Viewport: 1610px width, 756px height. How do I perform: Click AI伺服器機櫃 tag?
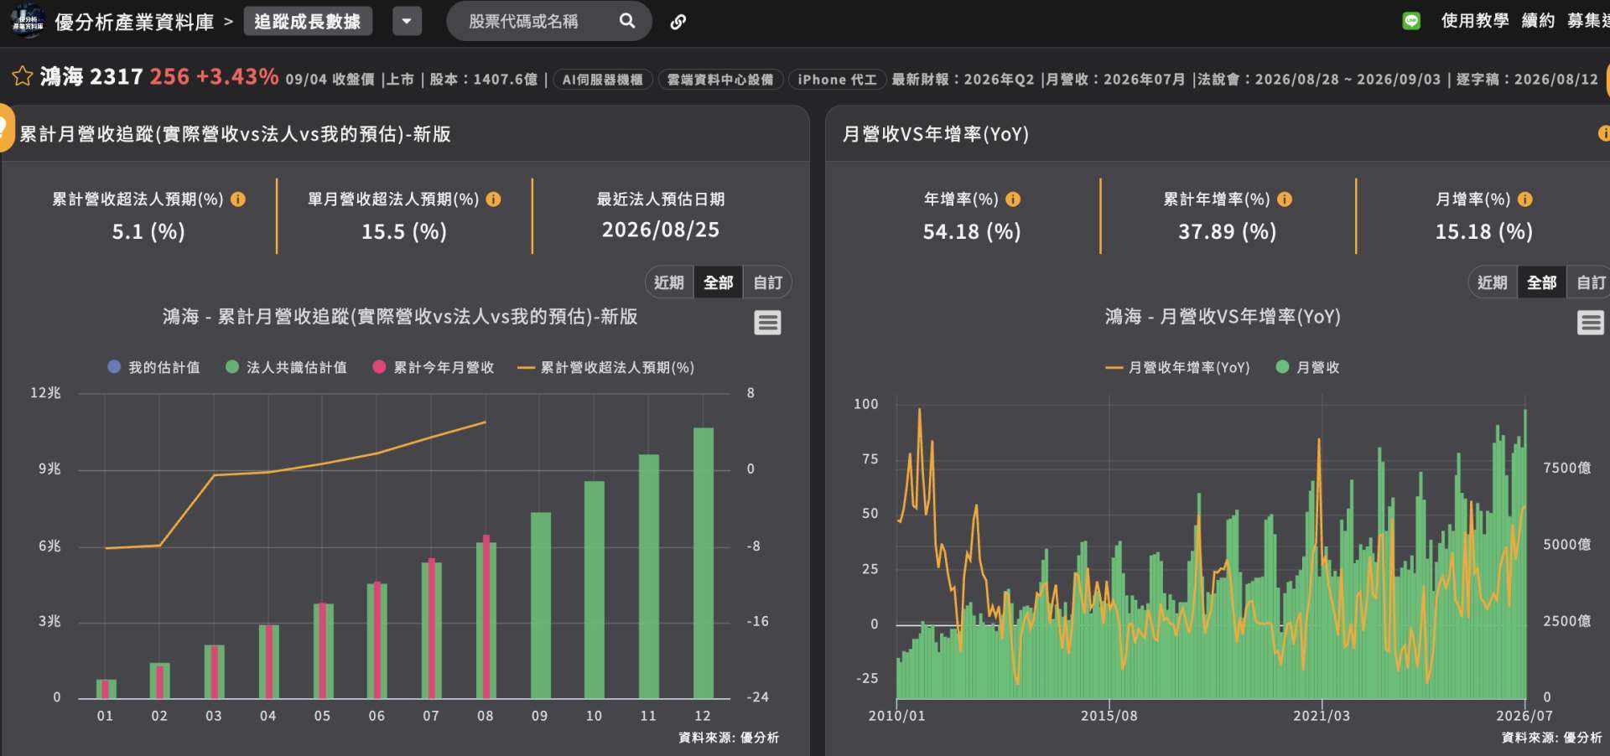click(x=602, y=80)
